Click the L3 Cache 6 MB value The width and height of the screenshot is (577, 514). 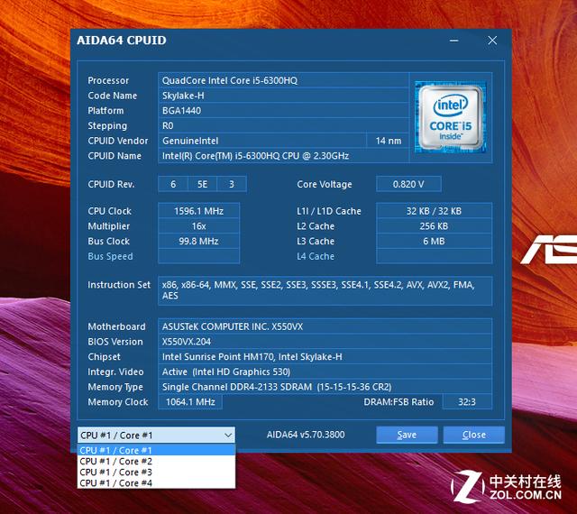pyautogui.click(x=434, y=241)
